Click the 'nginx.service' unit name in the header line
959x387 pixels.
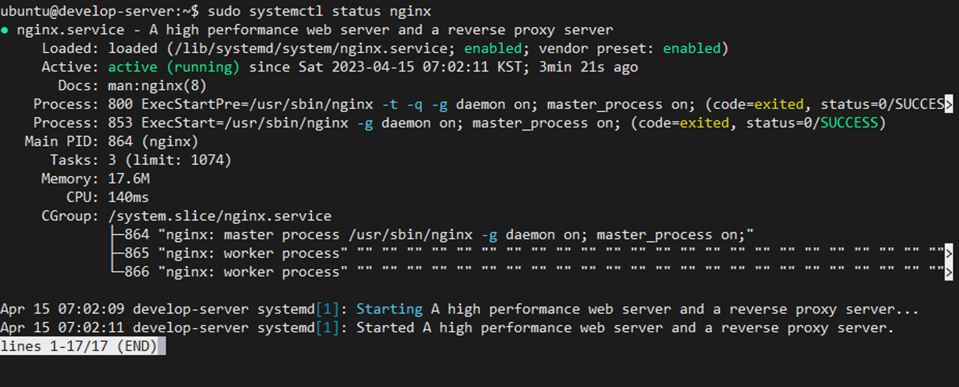tap(70, 30)
